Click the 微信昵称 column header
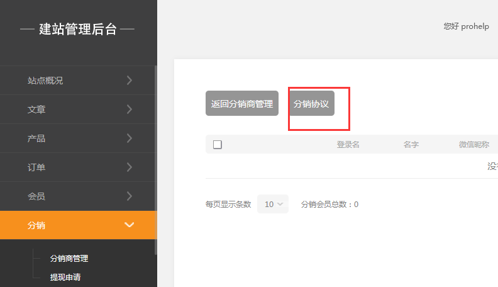This screenshot has width=498, height=287. click(474, 145)
